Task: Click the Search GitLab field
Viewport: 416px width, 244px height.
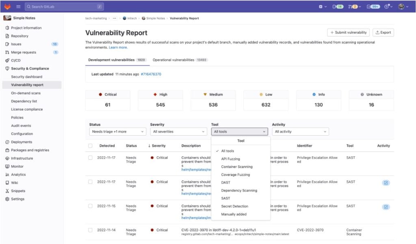Action: pos(64,6)
